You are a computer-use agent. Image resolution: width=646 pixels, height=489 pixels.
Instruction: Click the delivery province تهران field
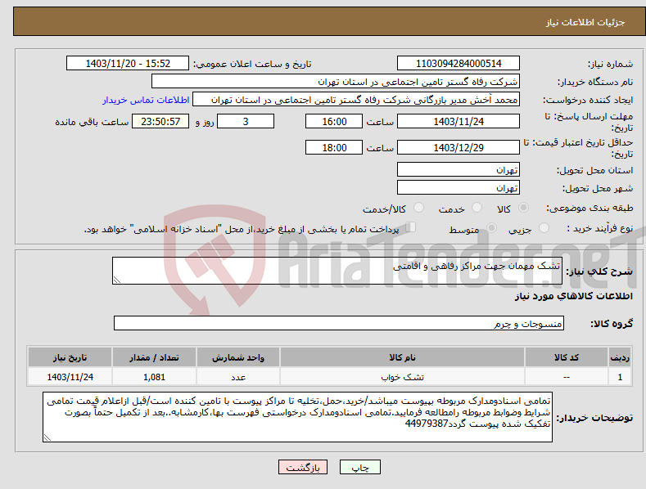(459, 169)
